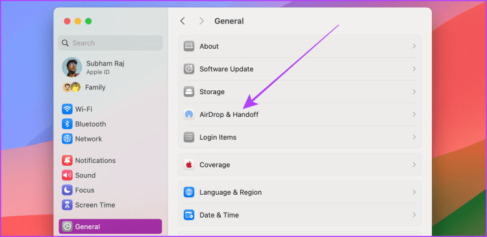Expand the About row chevron
Viewport: 487px width, 237px height.
(x=414, y=46)
